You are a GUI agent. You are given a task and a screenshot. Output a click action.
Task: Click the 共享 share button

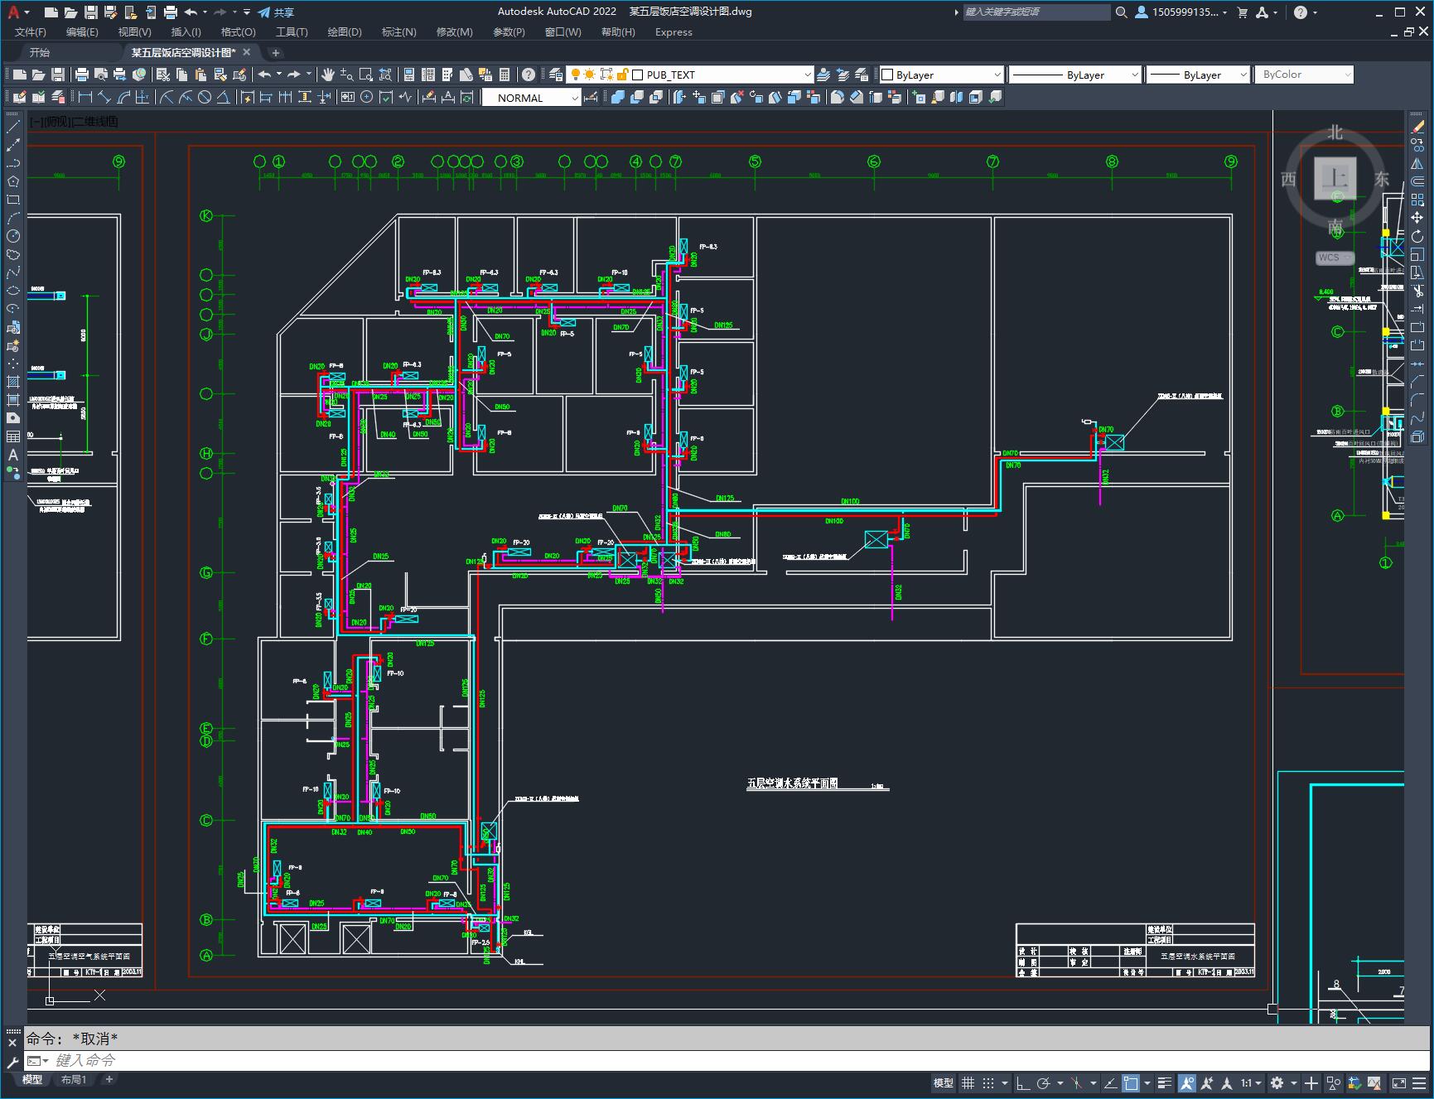point(276,12)
